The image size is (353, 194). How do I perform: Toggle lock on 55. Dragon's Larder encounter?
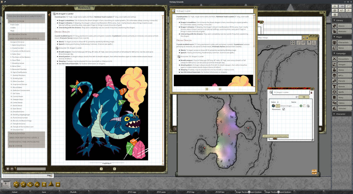pyautogui.click(x=311, y=92)
